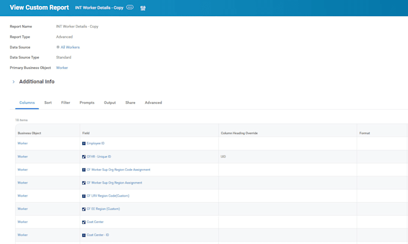Open CF Worker Sup Org Region Assignment link
This screenshot has height=244, width=408.
(114, 183)
